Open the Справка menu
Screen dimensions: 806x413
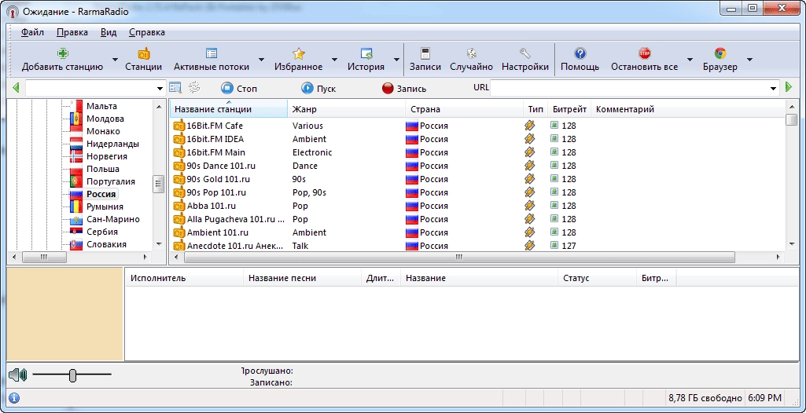coord(147,32)
